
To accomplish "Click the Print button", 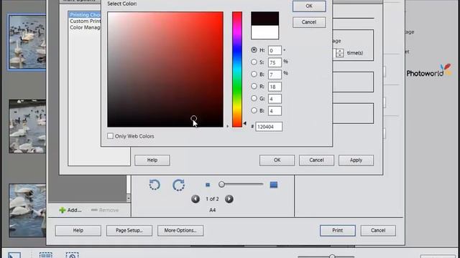I will [x=338, y=231].
